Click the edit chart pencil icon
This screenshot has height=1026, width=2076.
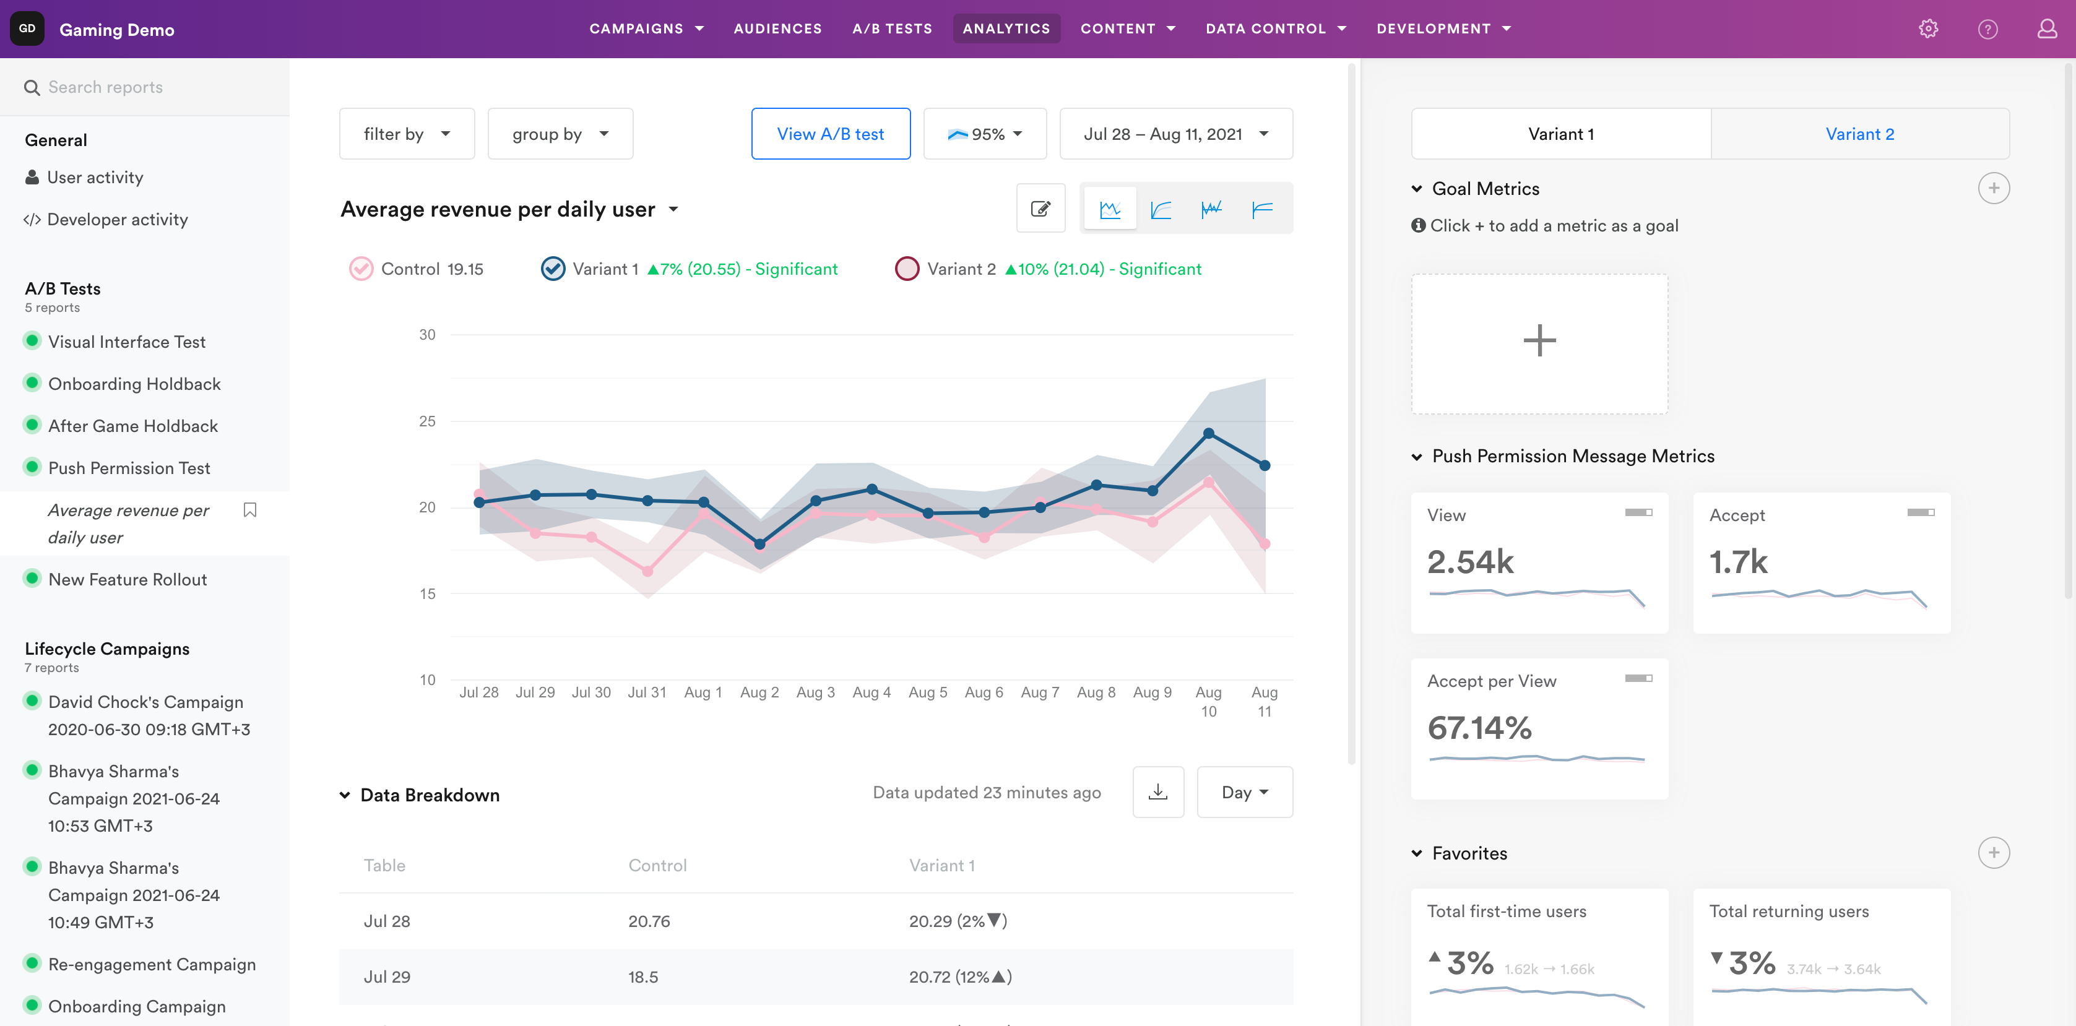click(1040, 209)
